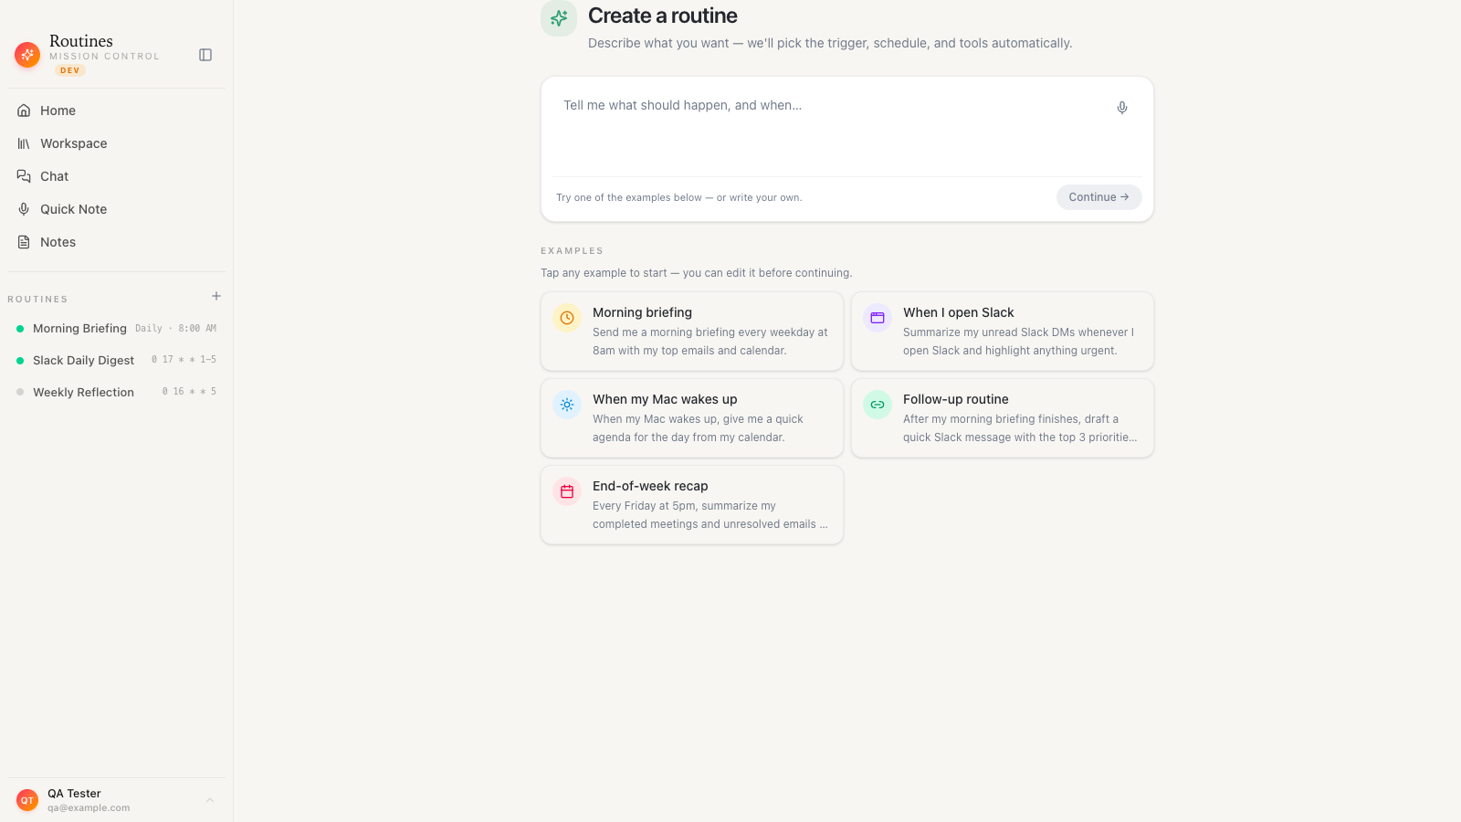
Task: Open the Home page
Action: [x=117, y=111]
